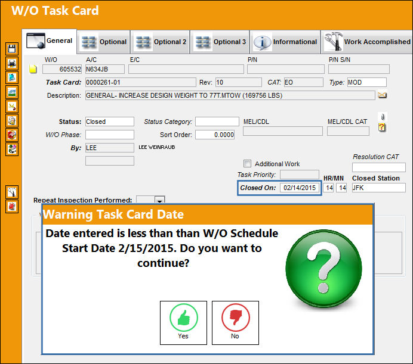Viewport: 413px width, 364px height.
Task: Click No in the warning dialog
Action: (235, 323)
